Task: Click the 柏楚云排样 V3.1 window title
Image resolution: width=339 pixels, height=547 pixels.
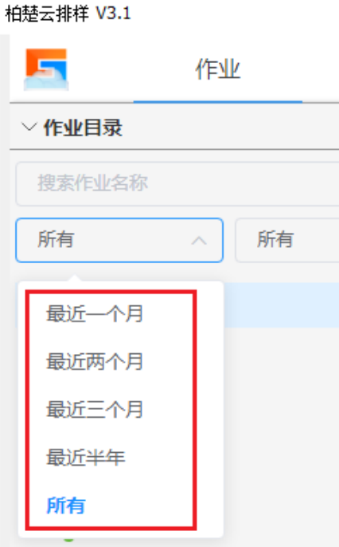Action: (x=68, y=14)
